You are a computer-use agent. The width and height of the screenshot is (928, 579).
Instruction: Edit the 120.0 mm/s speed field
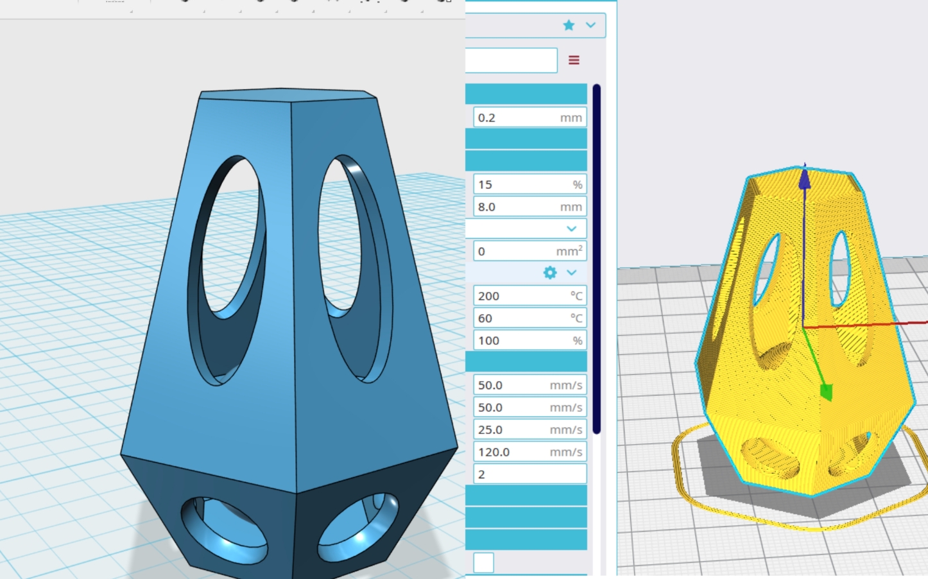[x=530, y=452]
